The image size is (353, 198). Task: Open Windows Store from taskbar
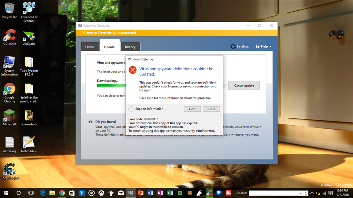pyautogui.click(x=72, y=193)
